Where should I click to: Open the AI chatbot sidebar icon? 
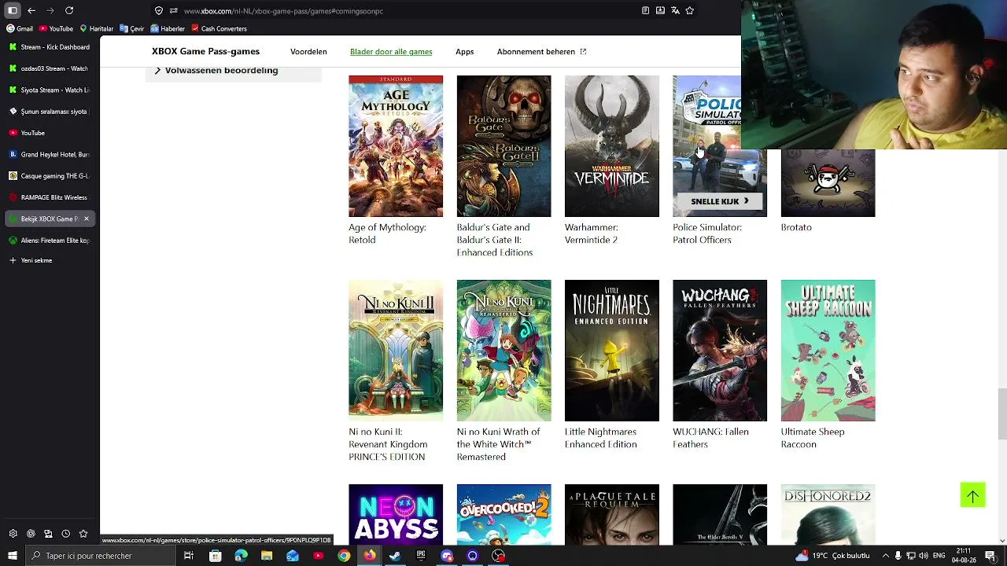tap(31, 534)
